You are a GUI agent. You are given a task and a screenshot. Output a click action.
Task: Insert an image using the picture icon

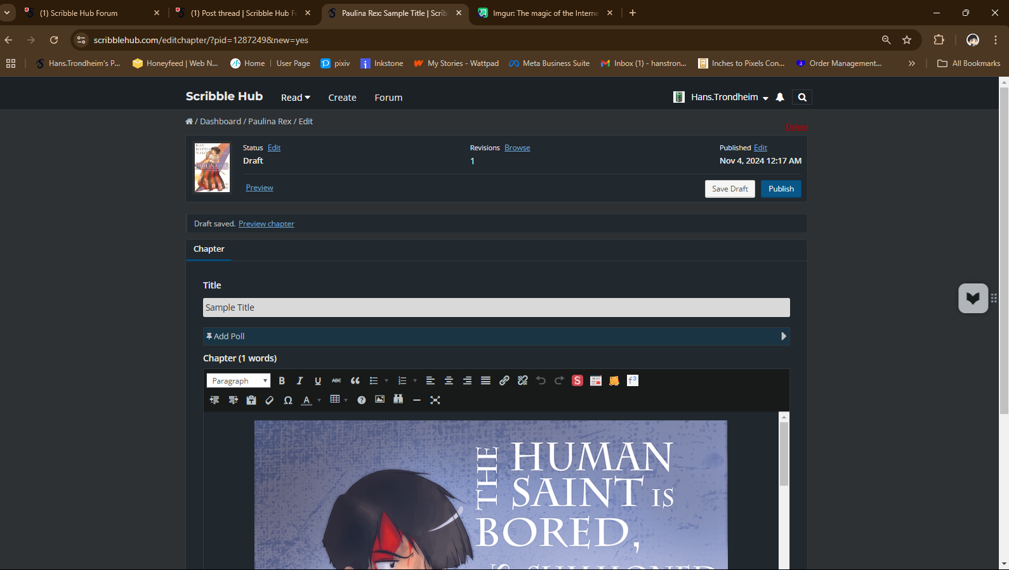(x=379, y=399)
